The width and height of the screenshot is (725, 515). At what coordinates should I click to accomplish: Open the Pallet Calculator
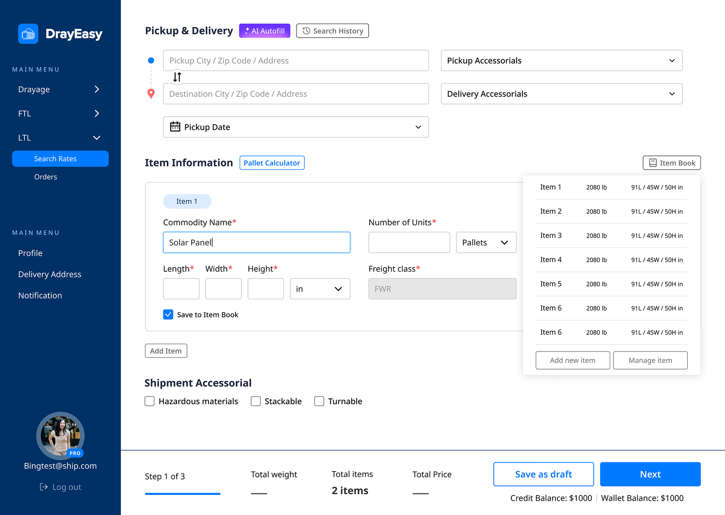pos(272,163)
